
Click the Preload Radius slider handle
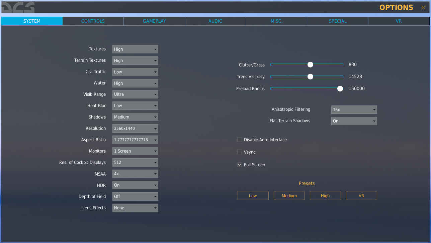[340, 88]
